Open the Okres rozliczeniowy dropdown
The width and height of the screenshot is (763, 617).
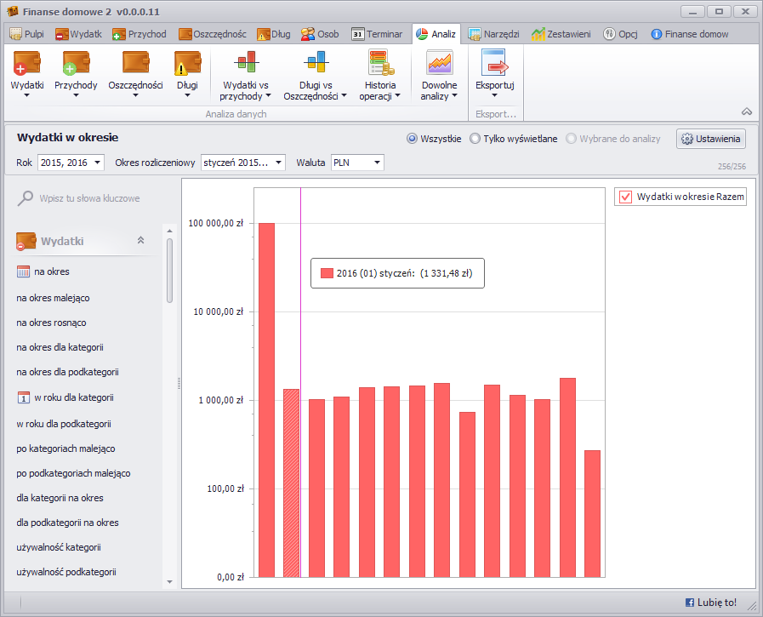point(278,163)
